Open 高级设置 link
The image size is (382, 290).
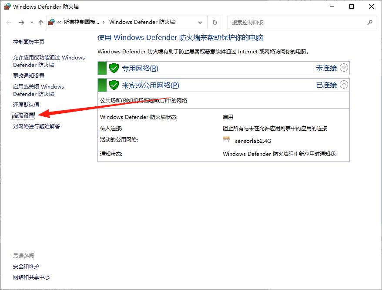coord(23,116)
